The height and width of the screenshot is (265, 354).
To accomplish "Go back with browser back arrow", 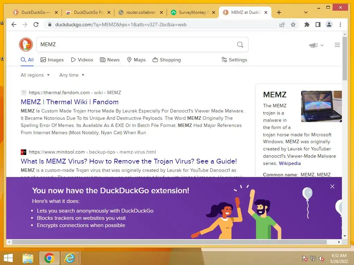I will 14,24.
